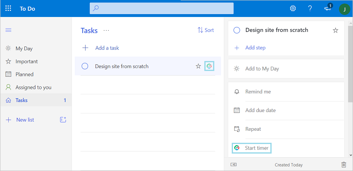Viewport: 353px width, 171px height.
Task: Edit the task title in detail pane
Action: [277, 30]
